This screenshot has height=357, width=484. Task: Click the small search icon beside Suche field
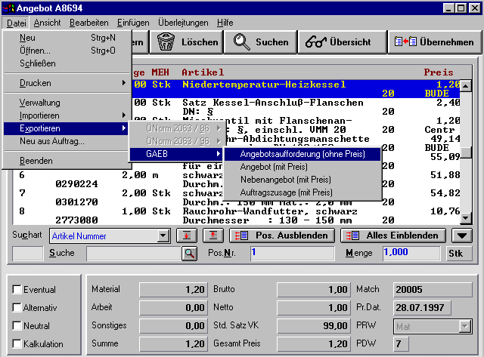coord(189,254)
